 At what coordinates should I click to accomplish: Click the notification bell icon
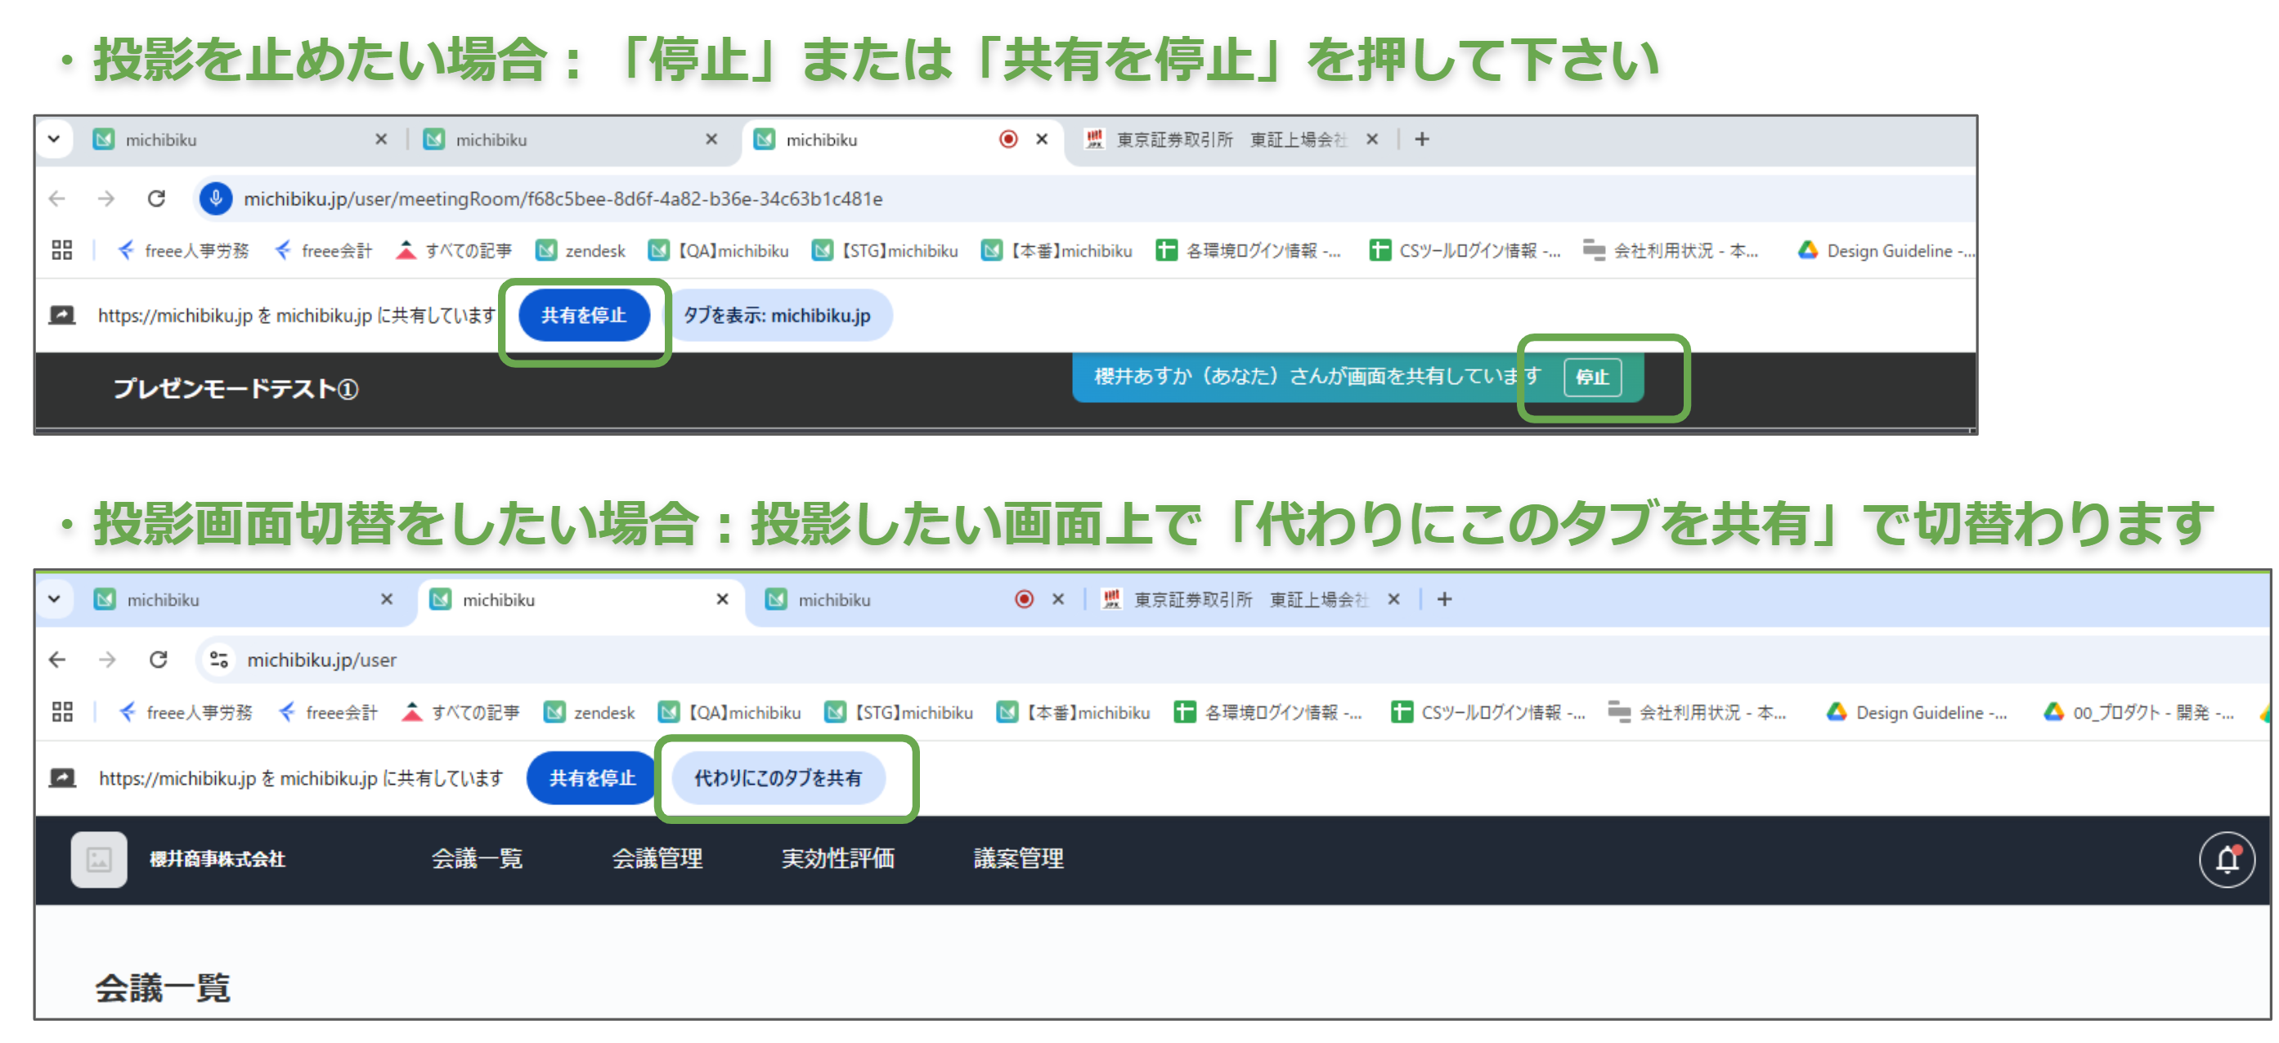(x=2226, y=858)
